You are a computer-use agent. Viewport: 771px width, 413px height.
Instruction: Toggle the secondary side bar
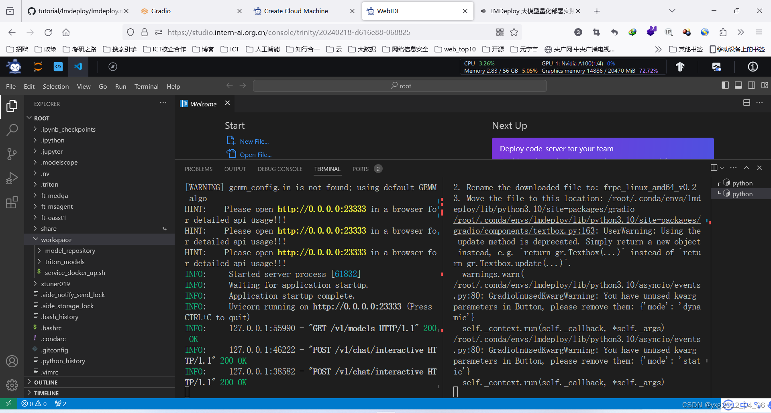click(x=752, y=85)
